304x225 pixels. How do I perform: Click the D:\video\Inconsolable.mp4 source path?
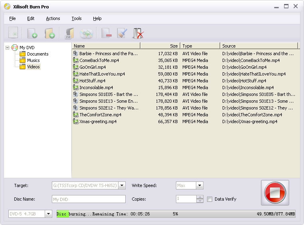[248, 88]
